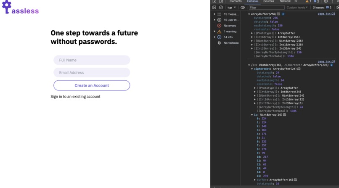
Task: Select iv index 10 value 217
Action: pyautogui.click(x=265, y=157)
